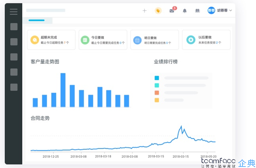Click the peak of 合同走势 line

(181, 126)
